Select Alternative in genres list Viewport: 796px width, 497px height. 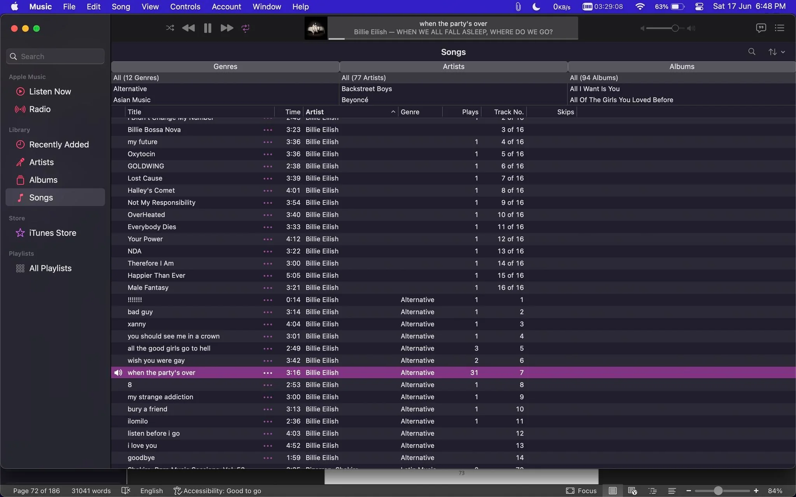tap(225, 89)
